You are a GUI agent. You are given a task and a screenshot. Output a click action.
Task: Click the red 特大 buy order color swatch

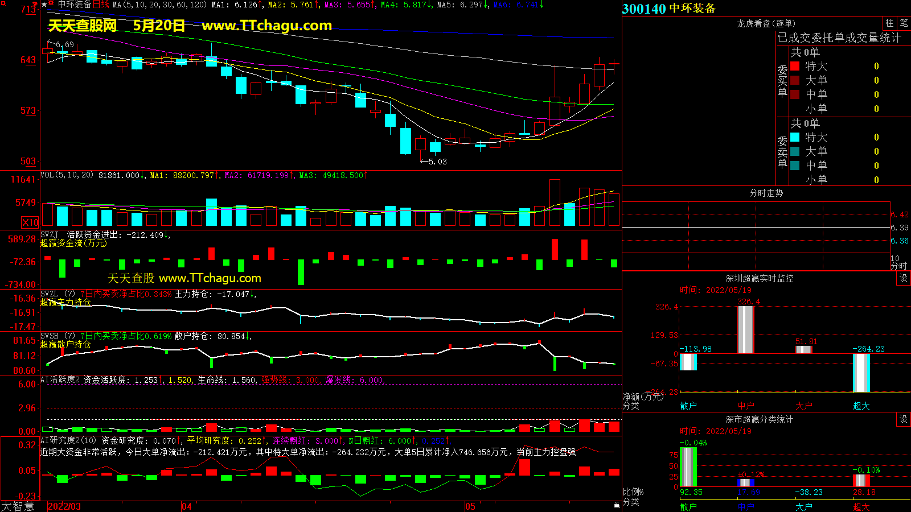795,66
